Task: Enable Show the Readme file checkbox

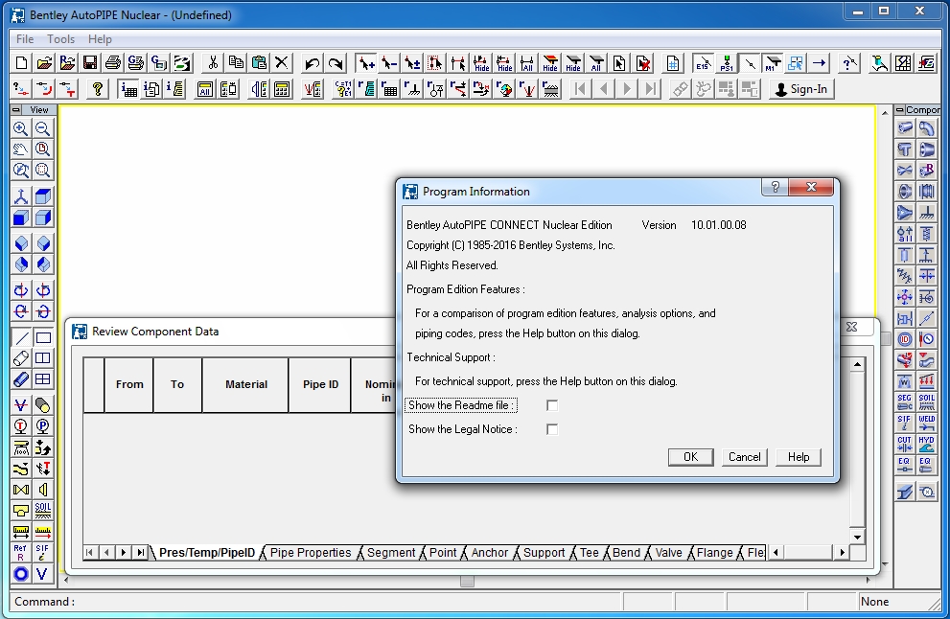Action: [552, 405]
